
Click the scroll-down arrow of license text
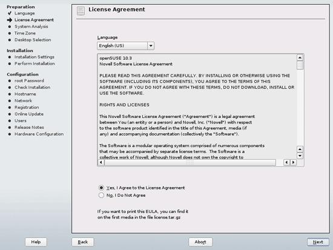pyautogui.click(x=300, y=156)
